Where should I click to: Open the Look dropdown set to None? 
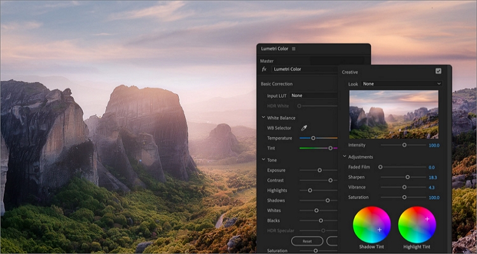(x=401, y=84)
